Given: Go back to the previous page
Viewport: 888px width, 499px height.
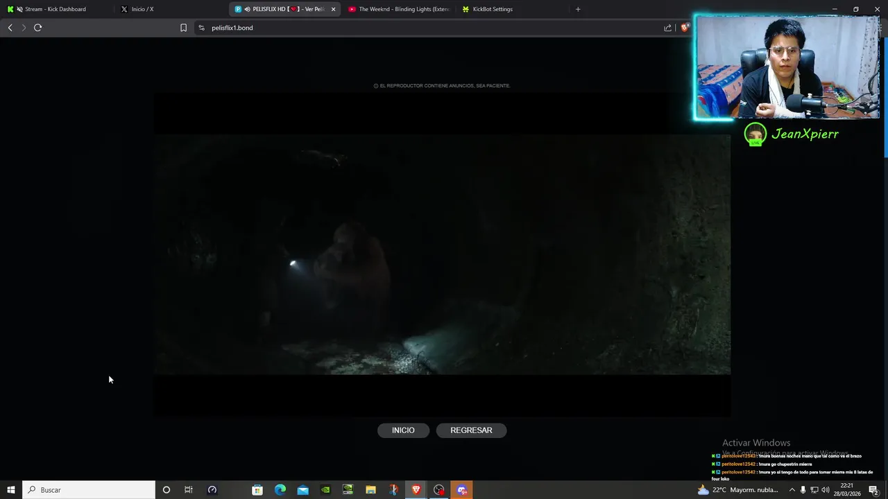Looking at the screenshot, I should (10, 28).
